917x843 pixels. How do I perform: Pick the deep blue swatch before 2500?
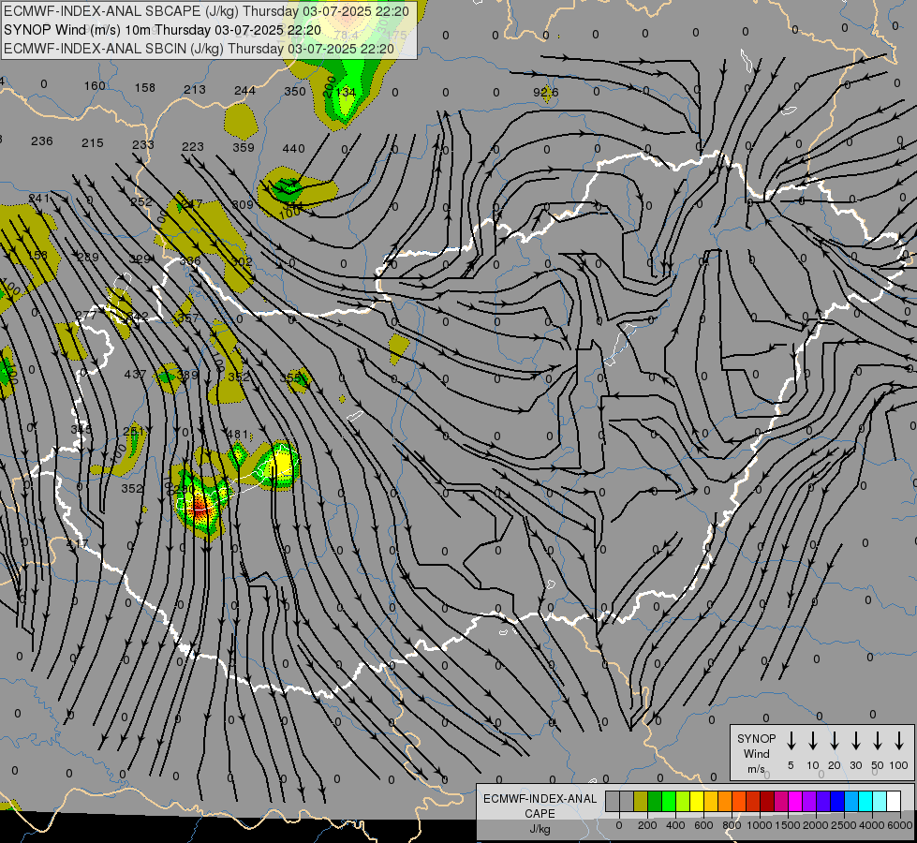click(x=836, y=802)
